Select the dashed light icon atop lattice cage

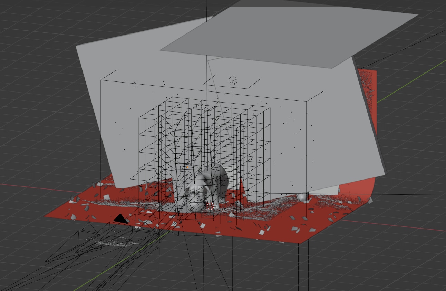(x=204, y=107)
